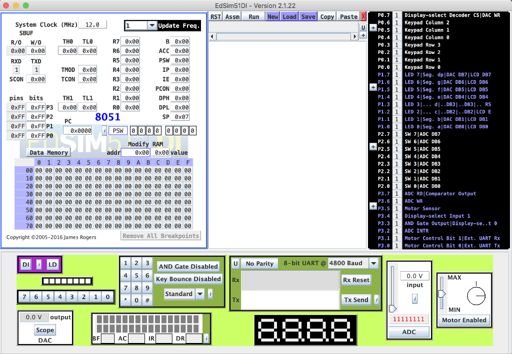The height and width of the screenshot is (354, 512).
Task: Open the Standard keypad mode dropdown
Action: (200, 294)
